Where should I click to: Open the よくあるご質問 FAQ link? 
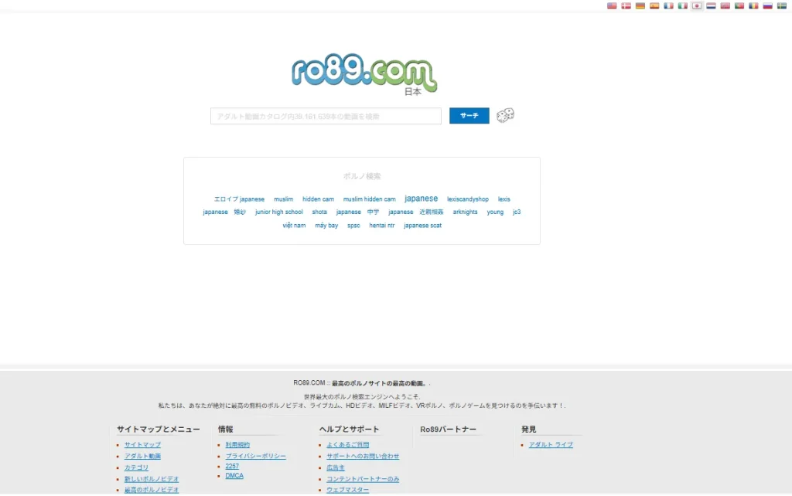point(347,444)
